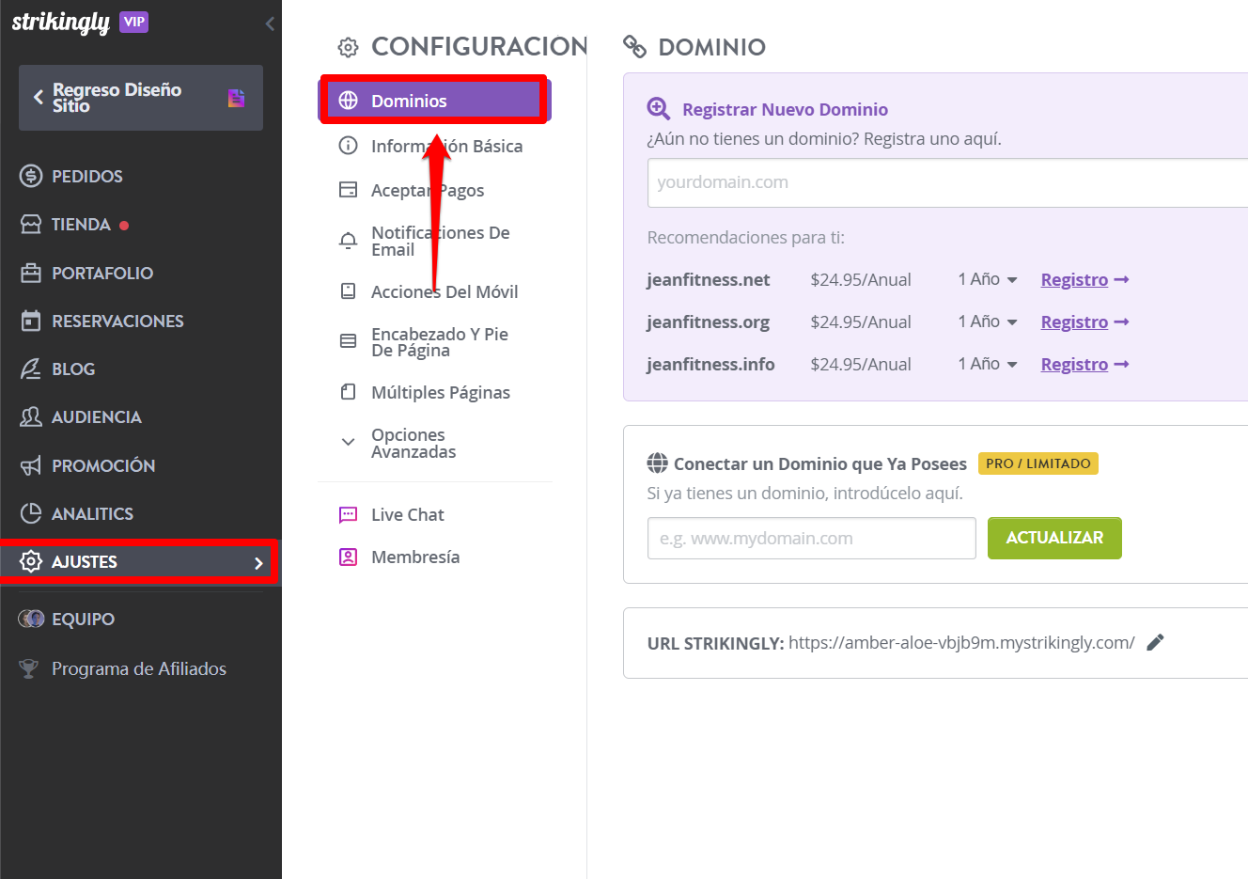
Task: Open Programa de Afiliados link
Action: pos(139,668)
